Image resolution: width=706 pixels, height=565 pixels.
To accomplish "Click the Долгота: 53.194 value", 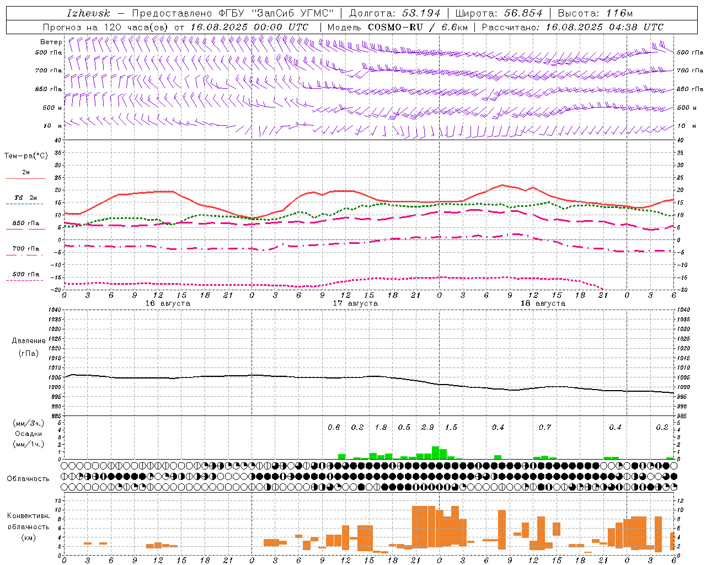I will tap(395, 13).
